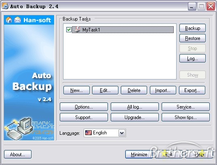Create a task with New...

76,90
